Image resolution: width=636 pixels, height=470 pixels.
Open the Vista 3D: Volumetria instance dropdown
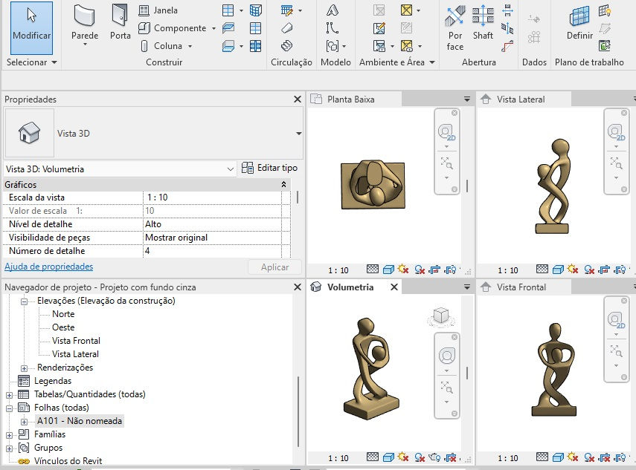point(231,169)
